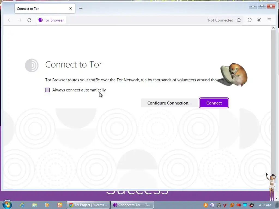279x209 pixels.
Task: Go forward using the forward arrow
Action: pos(20,20)
